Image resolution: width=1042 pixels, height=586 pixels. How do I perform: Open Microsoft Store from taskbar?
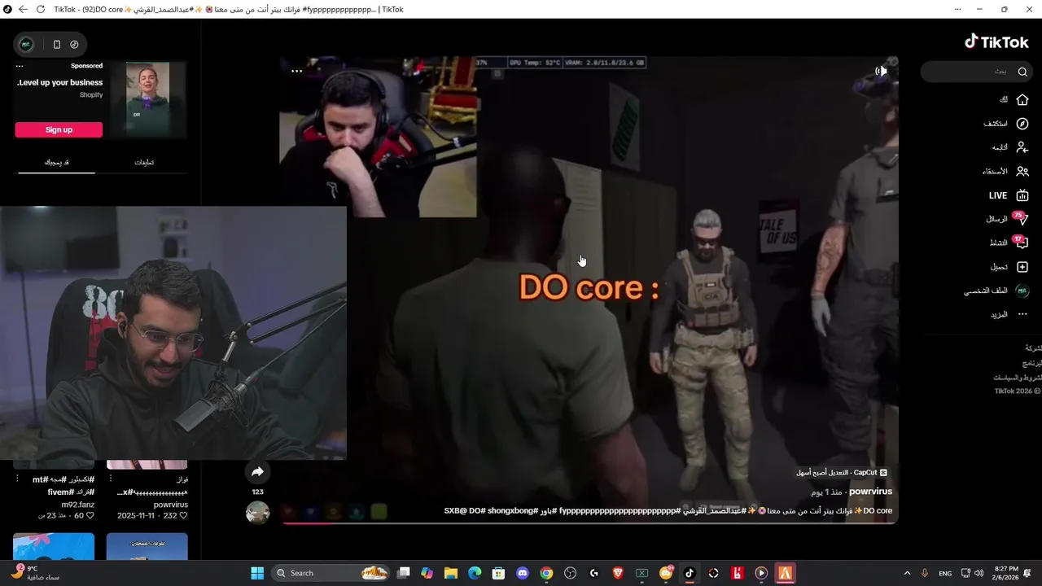pyautogui.click(x=498, y=573)
